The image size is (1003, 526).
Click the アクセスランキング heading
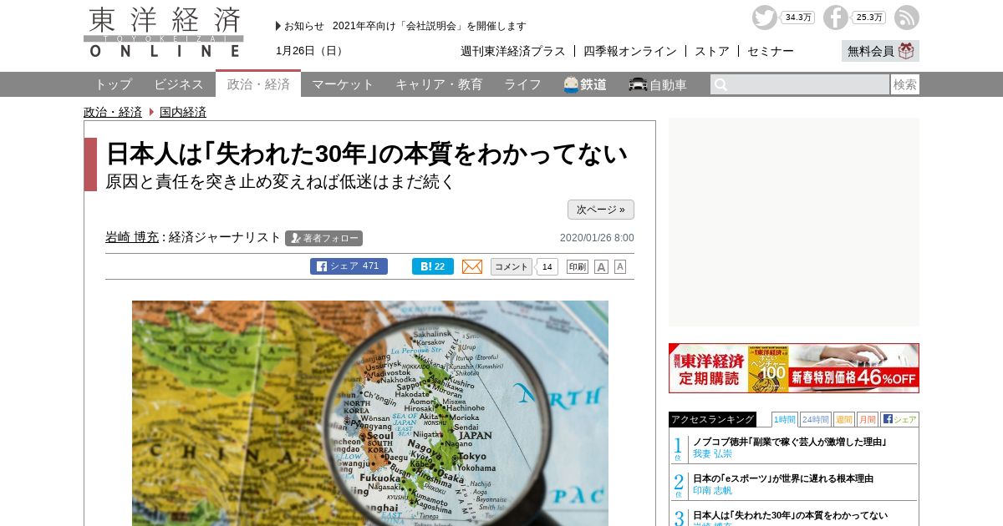click(712, 419)
